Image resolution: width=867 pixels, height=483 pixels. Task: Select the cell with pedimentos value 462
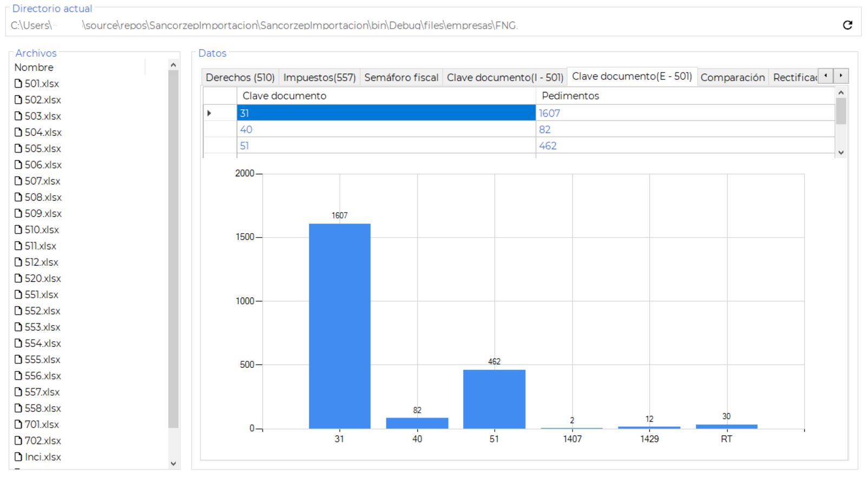685,145
